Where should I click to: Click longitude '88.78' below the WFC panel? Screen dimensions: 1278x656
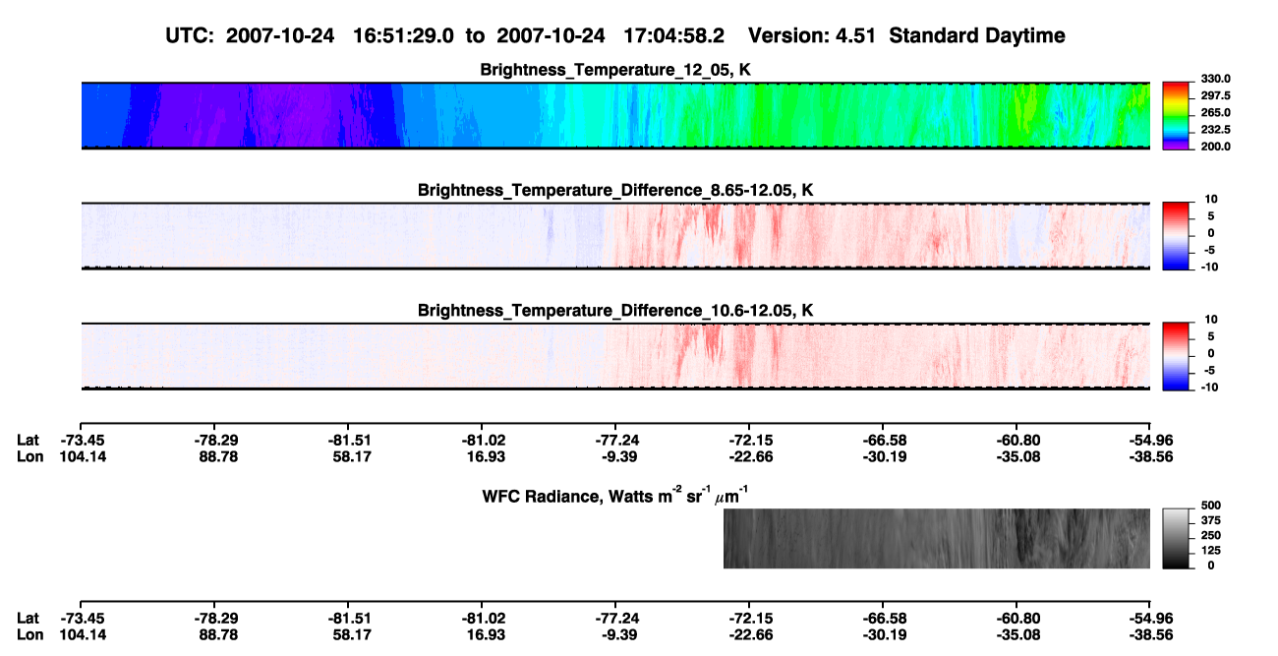click(x=215, y=634)
